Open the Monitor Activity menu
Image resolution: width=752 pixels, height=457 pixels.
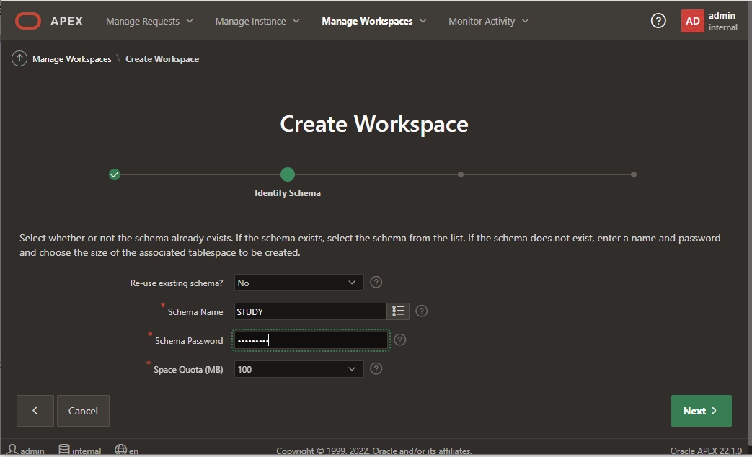click(488, 21)
